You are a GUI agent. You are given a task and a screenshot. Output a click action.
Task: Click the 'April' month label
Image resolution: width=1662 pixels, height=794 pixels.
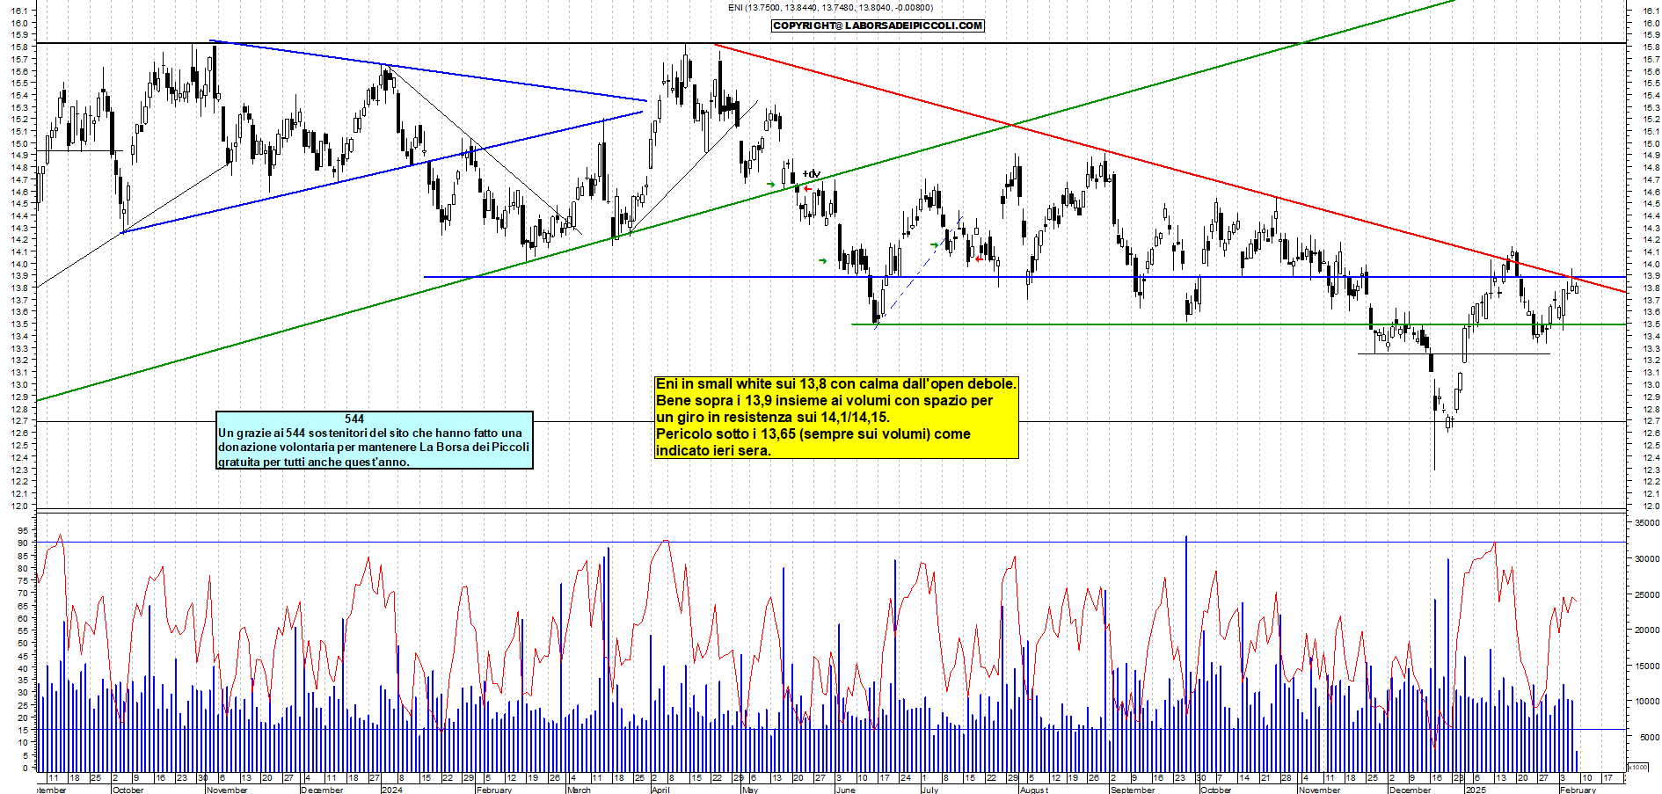pyautogui.click(x=660, y=790)
